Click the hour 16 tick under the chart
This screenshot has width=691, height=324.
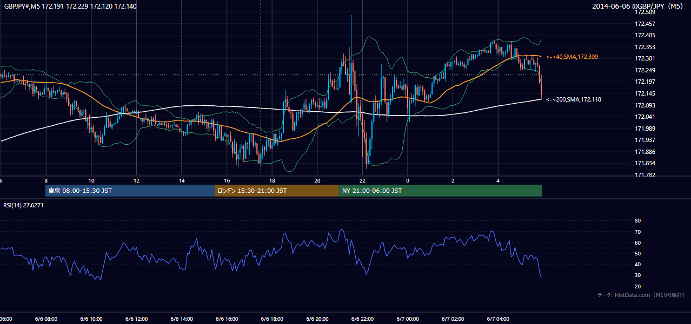tap(227, 180)
